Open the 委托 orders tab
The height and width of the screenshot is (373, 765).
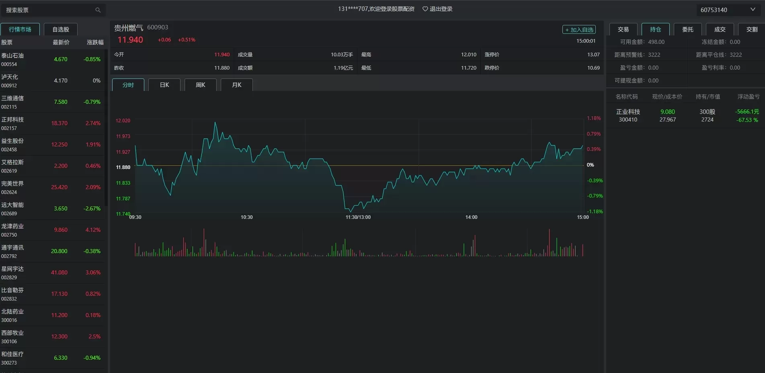pos(687,29)
